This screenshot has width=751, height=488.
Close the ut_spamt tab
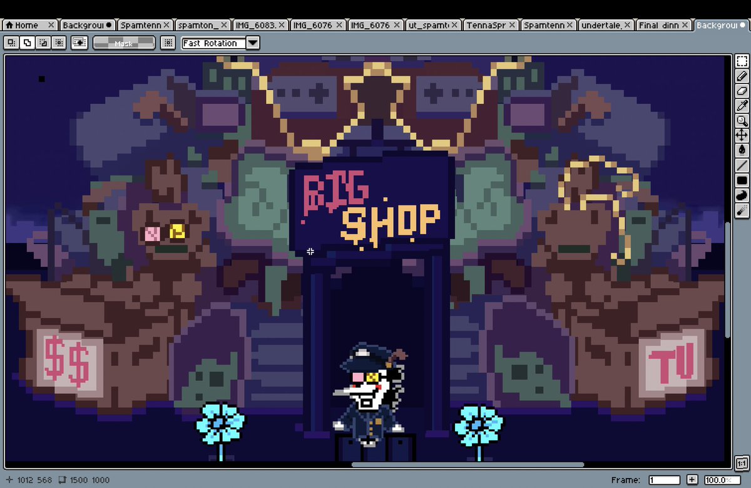pos(454,25)
